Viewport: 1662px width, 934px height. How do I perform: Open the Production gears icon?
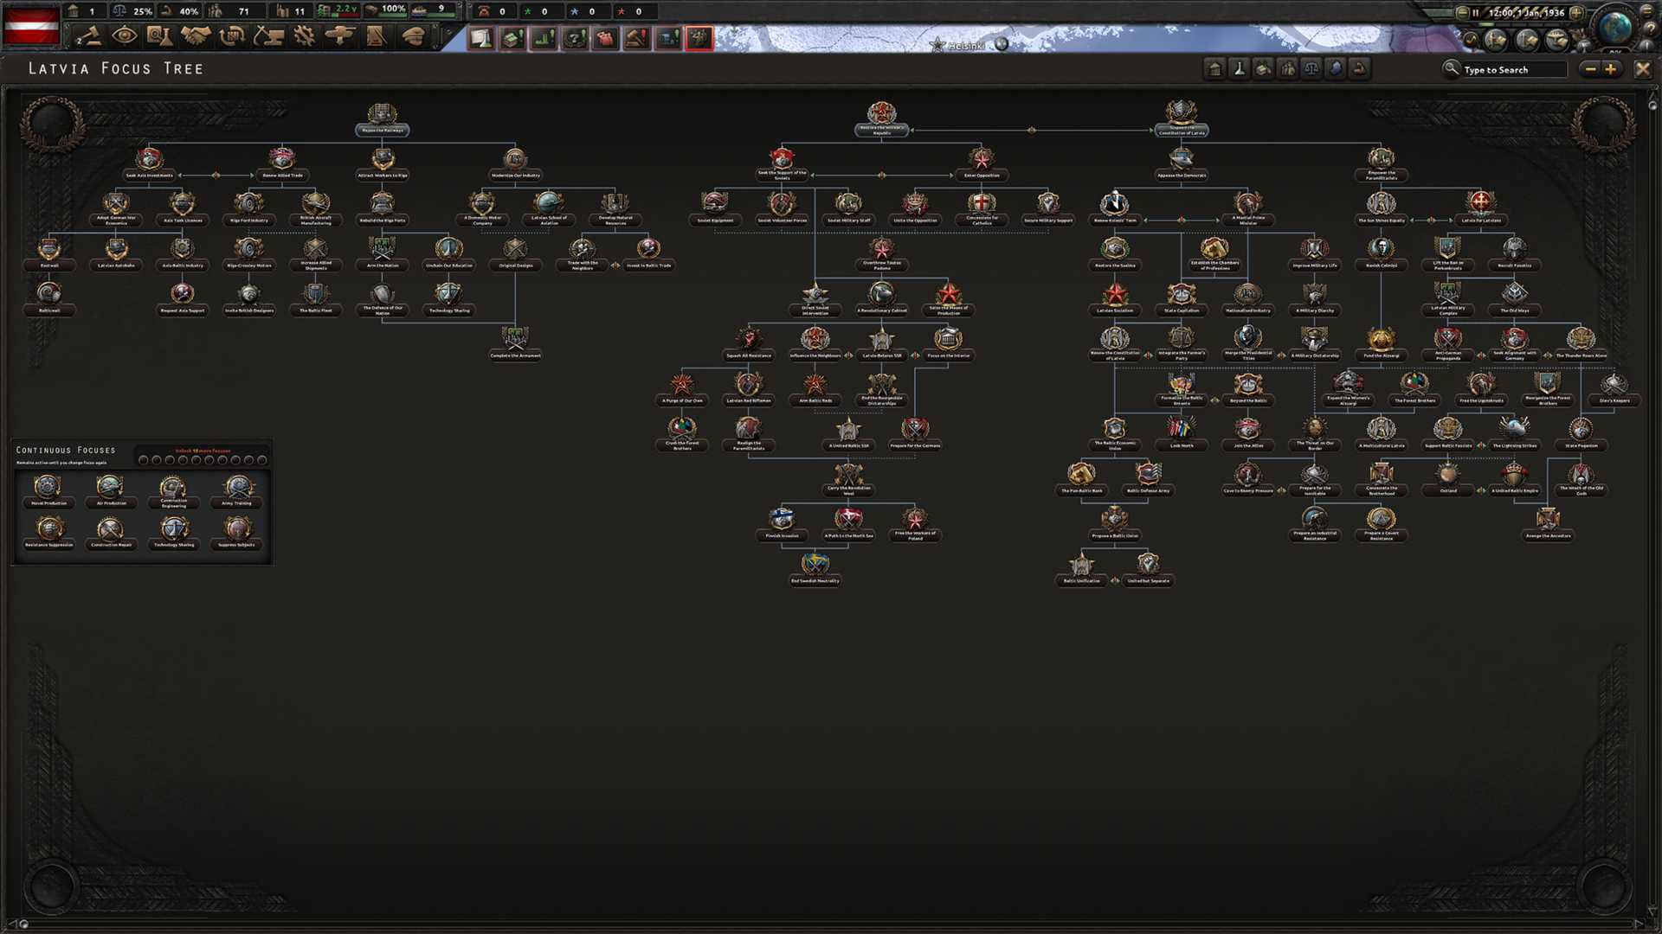306,37
